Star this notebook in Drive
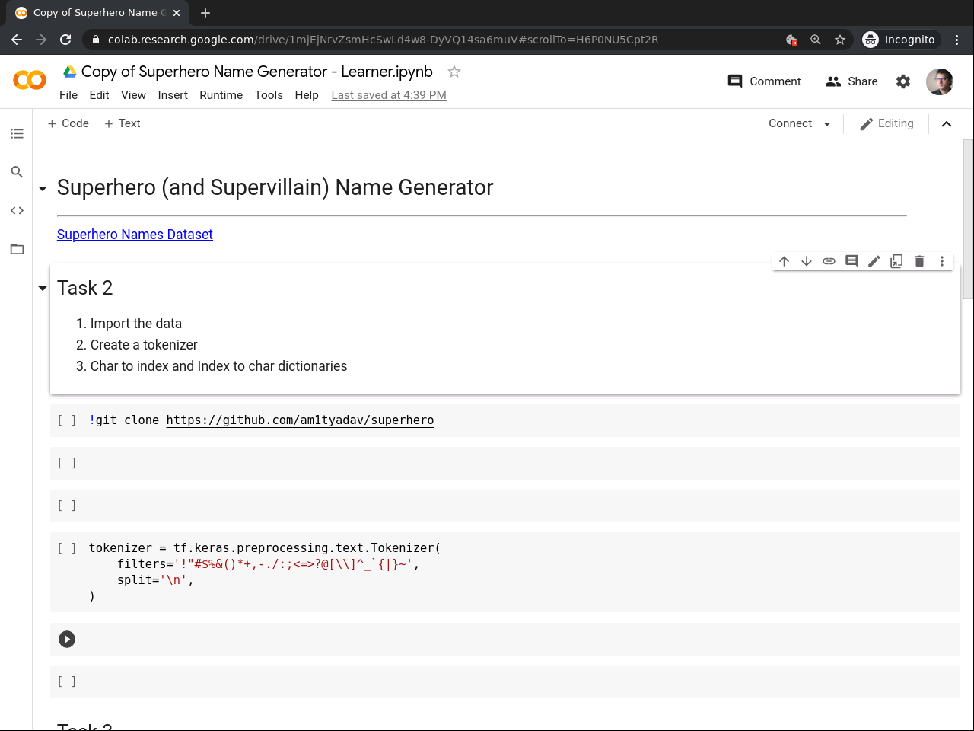The height and width of the screenshot is (731, 974). (454, 72)
